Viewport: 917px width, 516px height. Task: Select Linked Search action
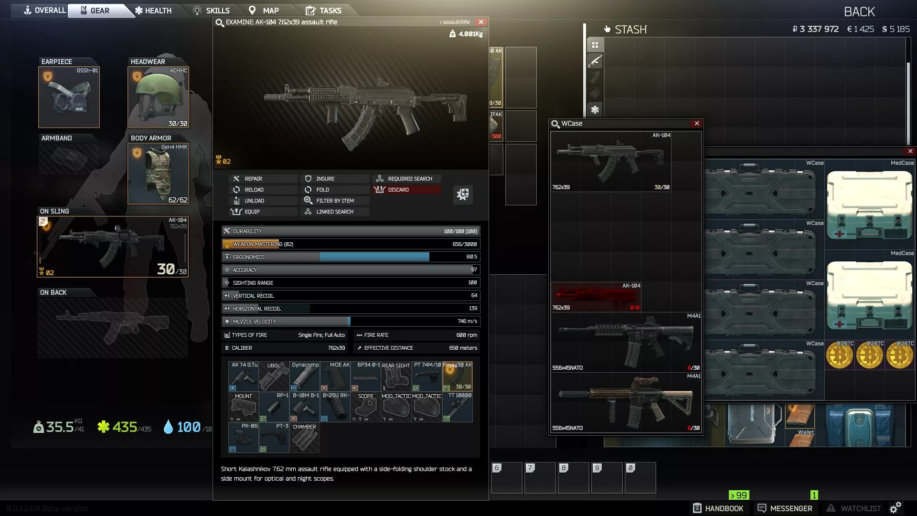335,211
